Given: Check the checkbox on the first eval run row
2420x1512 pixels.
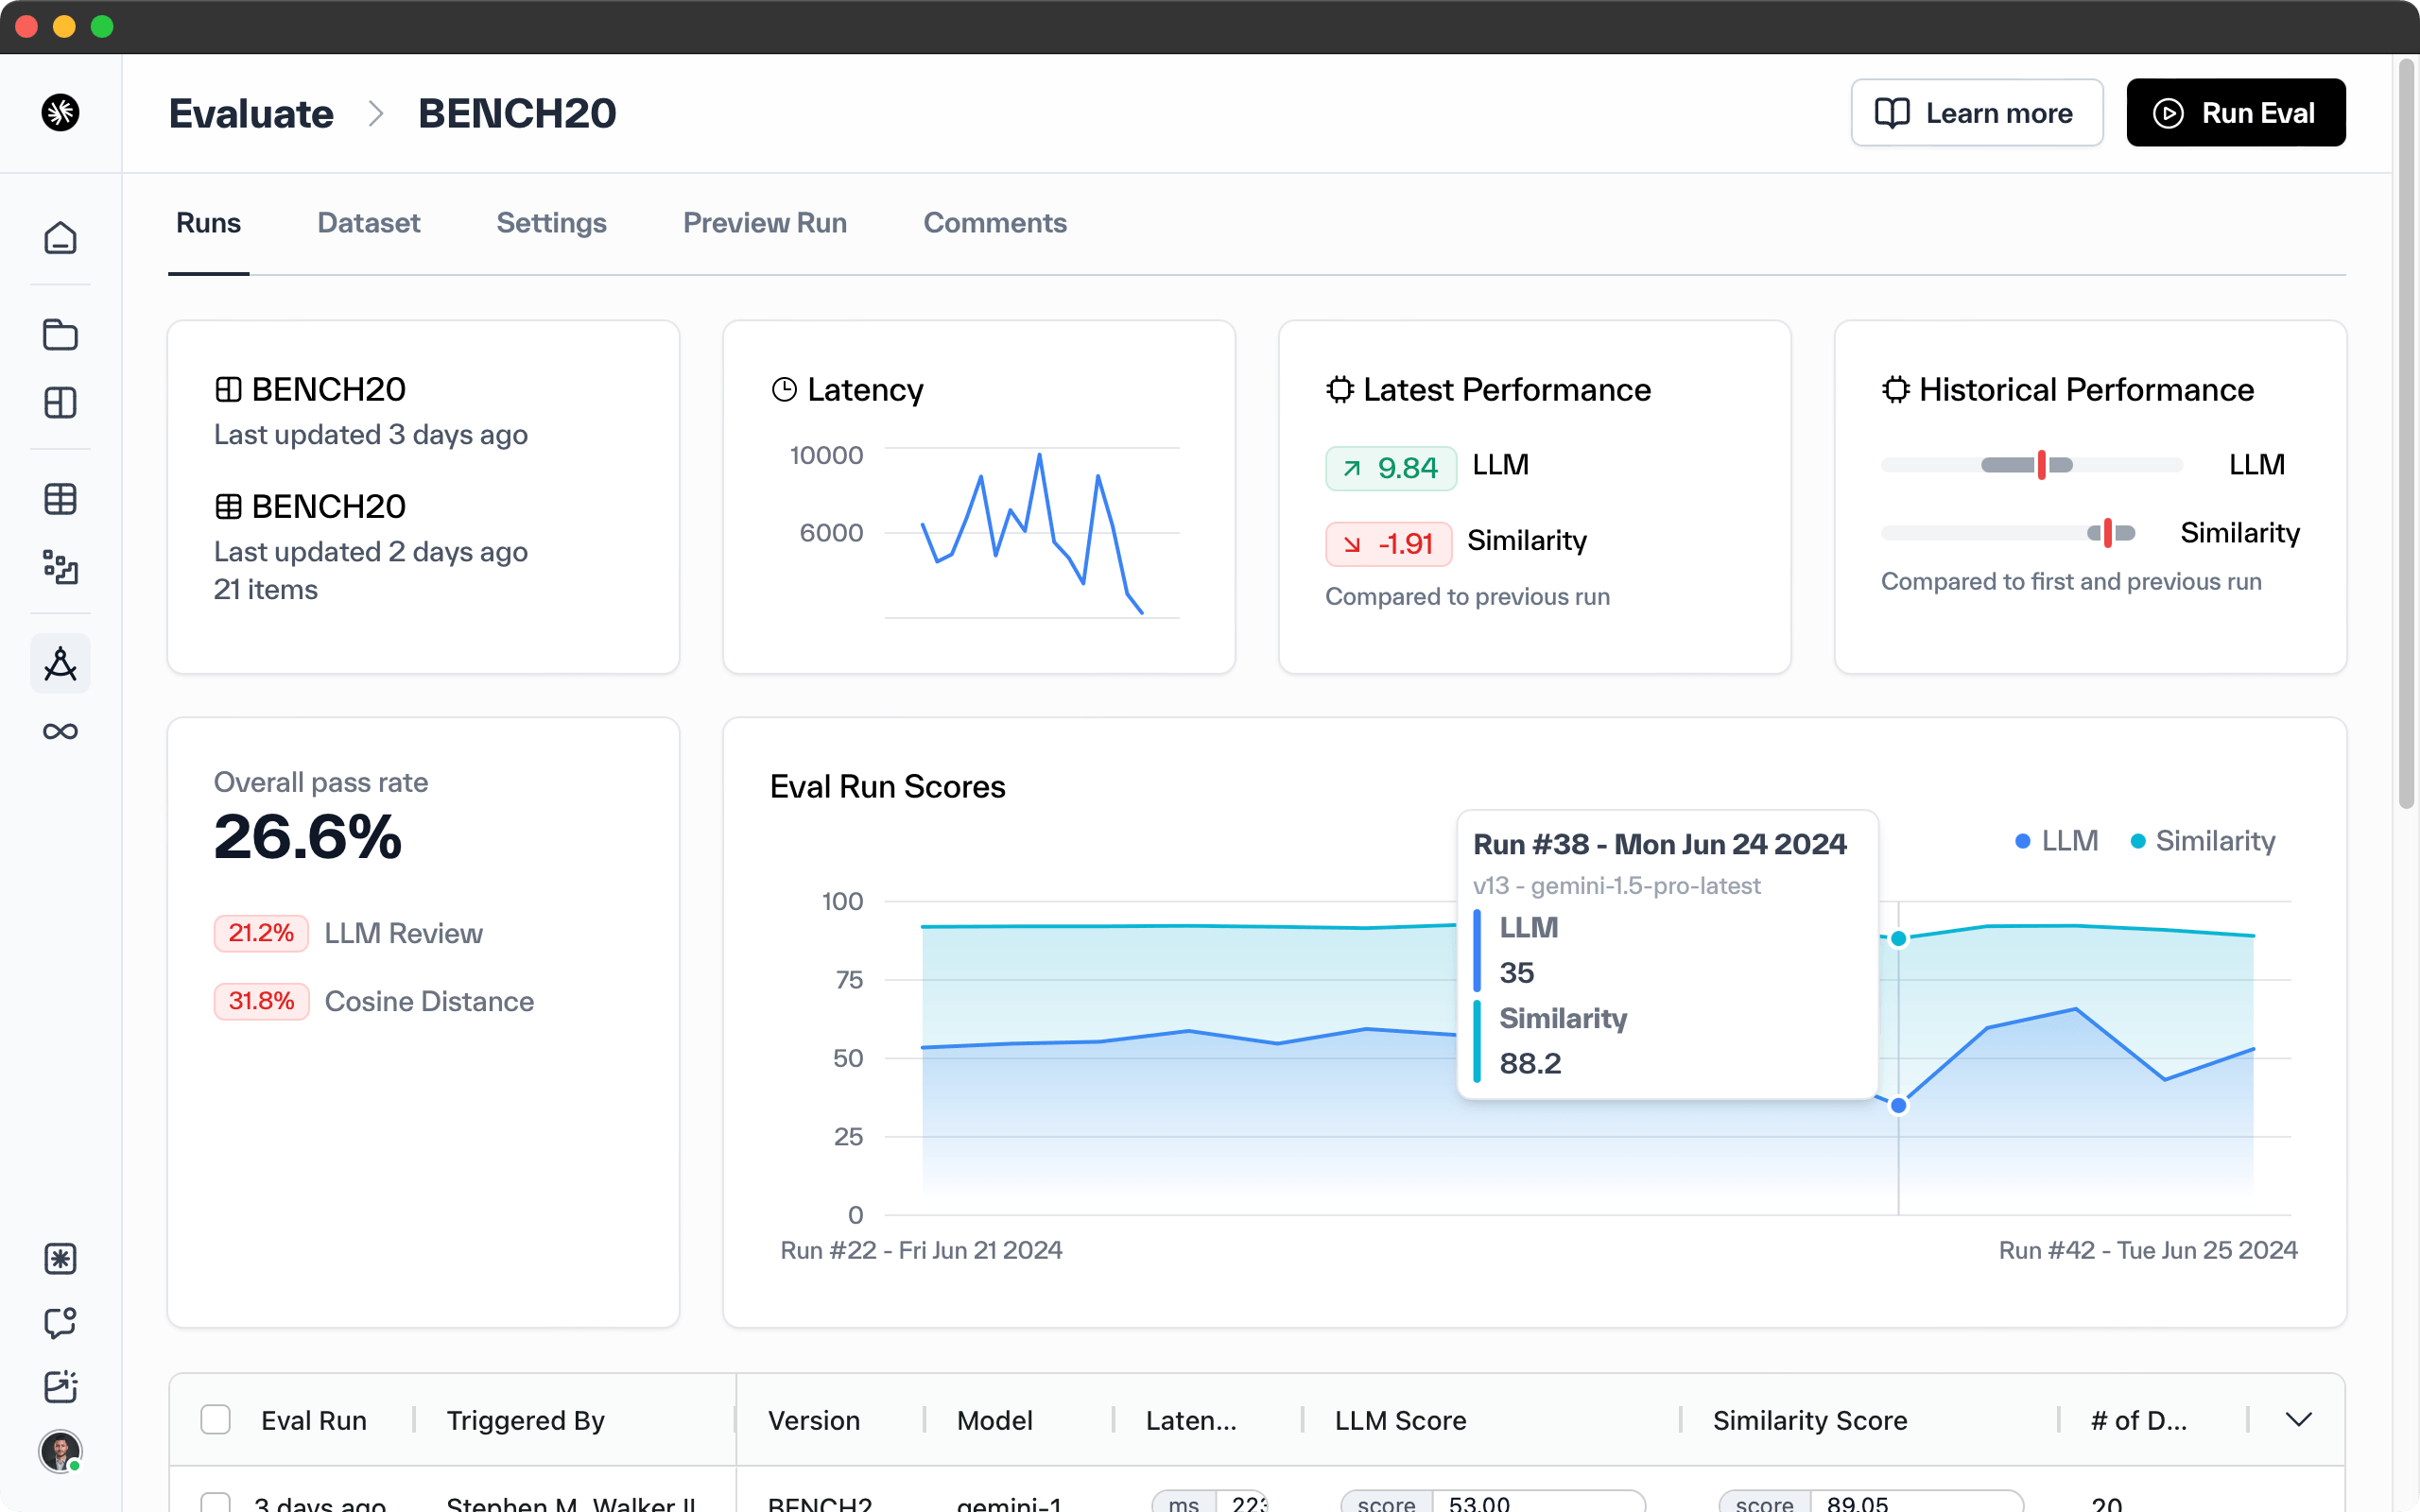Looking at the screenshot, I should [x=216, y=1501].
